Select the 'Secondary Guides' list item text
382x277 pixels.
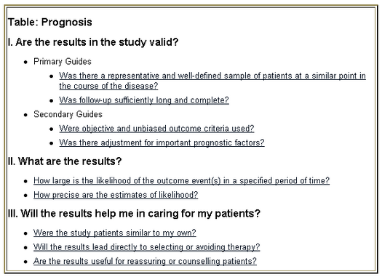coord(68,114)
